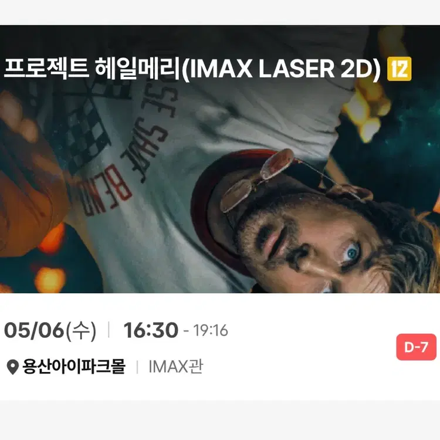
Task: Select the IMAX관 hall label
Action: click(175, 367)
